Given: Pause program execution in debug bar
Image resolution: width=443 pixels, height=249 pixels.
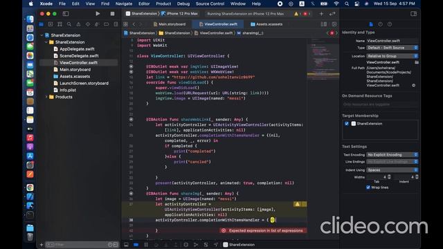Looking at the screenshot, I should [146, 244].
